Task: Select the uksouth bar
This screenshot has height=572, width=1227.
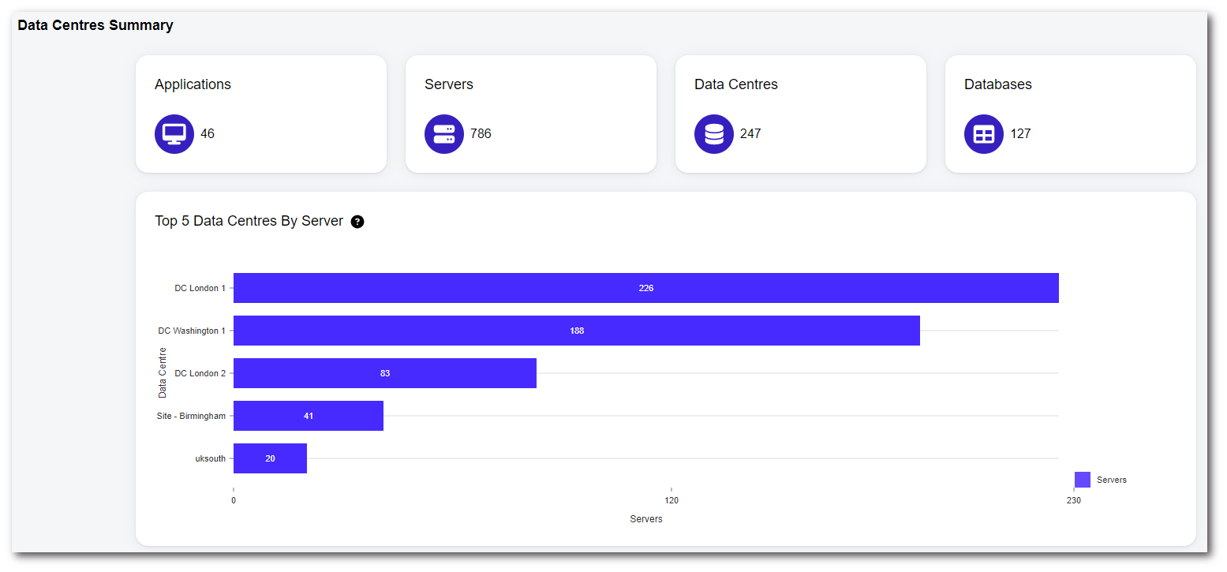Action: click(x=270, y=458)
